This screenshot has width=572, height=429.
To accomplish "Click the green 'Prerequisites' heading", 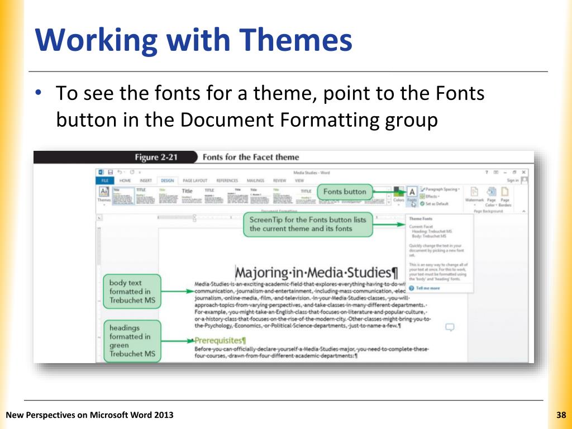I will [x=220, y=341].
